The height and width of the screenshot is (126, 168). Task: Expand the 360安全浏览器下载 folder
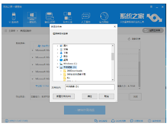pos(61,74)
